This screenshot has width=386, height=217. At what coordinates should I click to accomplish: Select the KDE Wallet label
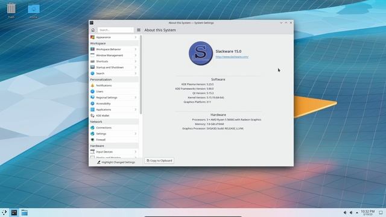pyautogui.click(x=103, y=116)
